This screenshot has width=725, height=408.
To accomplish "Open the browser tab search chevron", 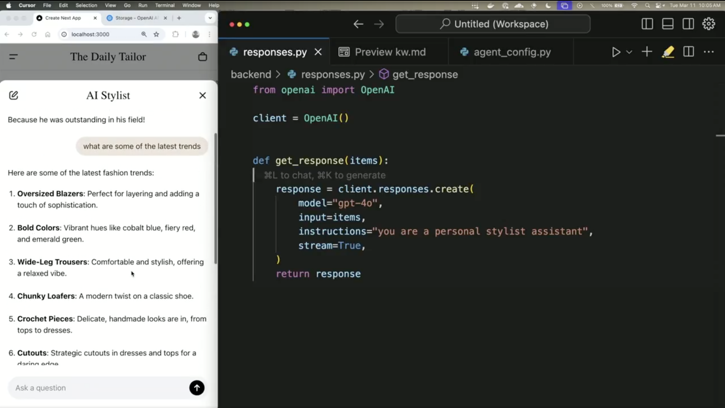I will [210, 18].
